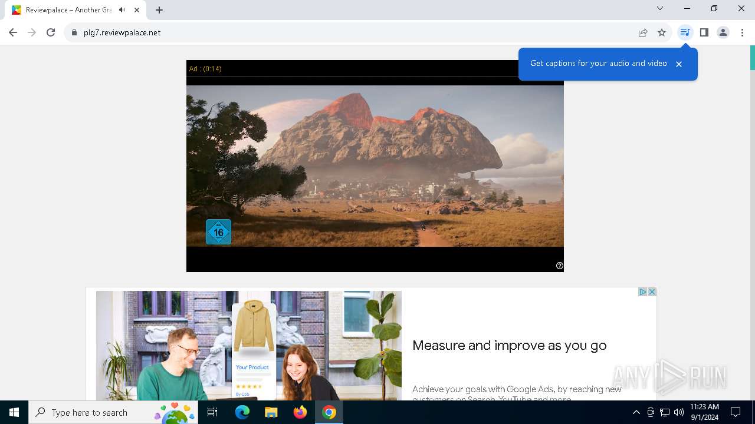Show hidden system tray icons
This screenshot has width=755, height=424.
[x=636, y=412]
